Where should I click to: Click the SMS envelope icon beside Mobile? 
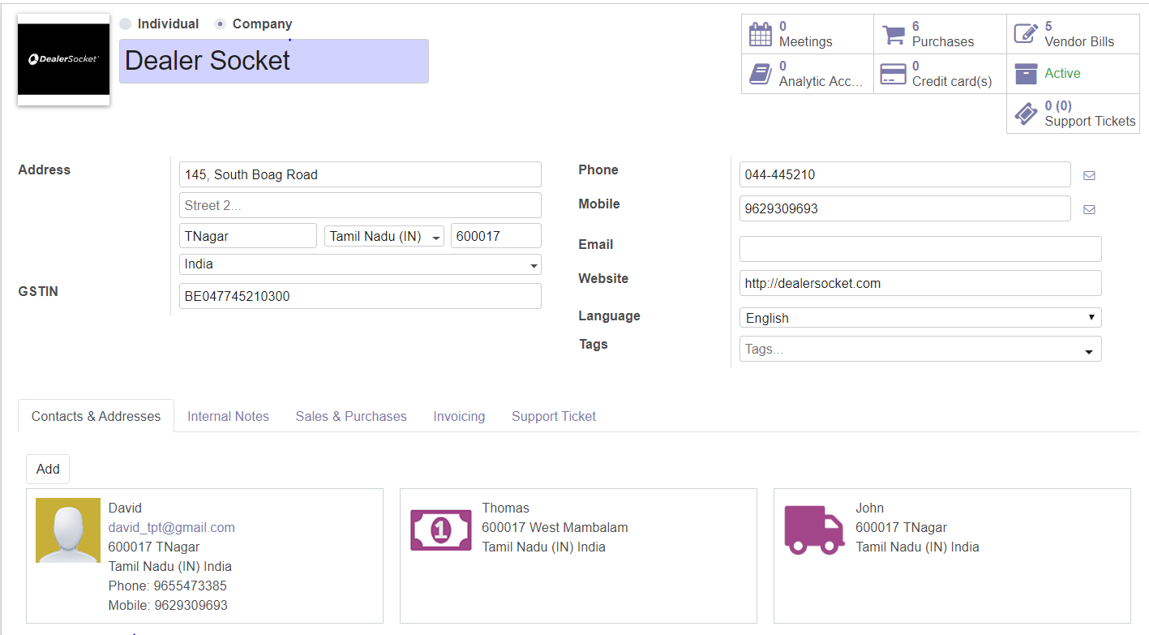(1089, 209)
